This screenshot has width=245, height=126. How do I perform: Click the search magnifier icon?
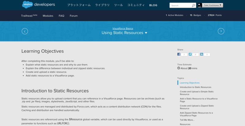pyautogui.click(x=194, y=5)
